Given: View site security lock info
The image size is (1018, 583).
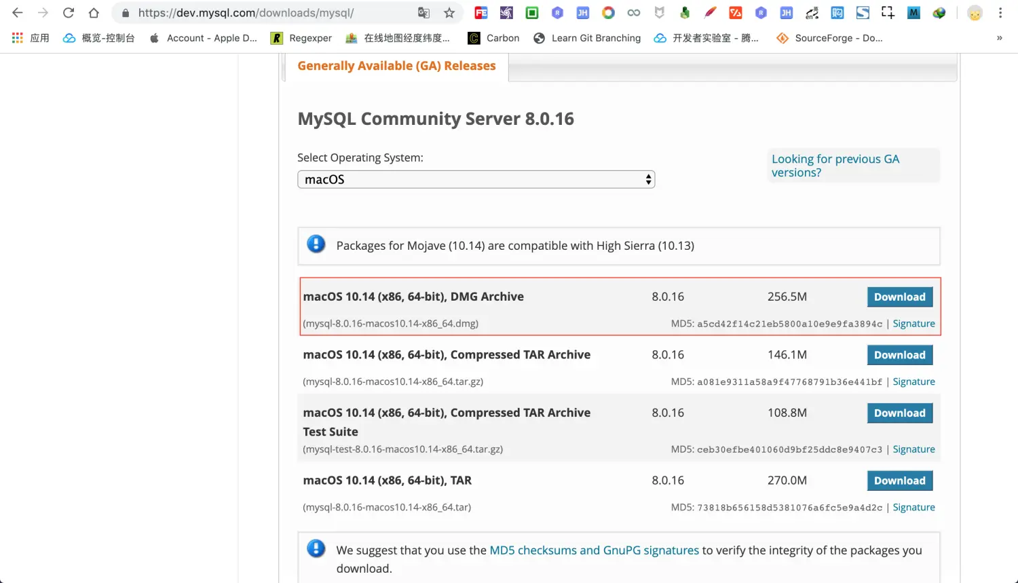Looking at the screenshot, I should tap(126, 13).
